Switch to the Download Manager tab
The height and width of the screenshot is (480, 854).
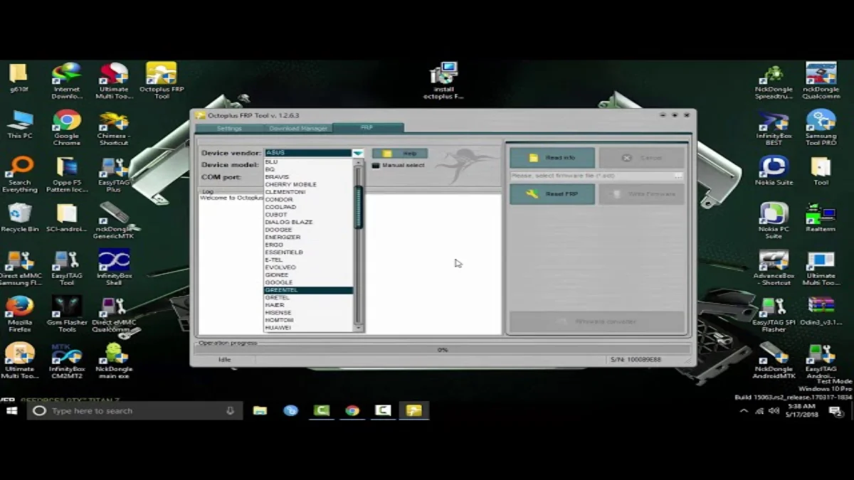[x=299, y=129]
